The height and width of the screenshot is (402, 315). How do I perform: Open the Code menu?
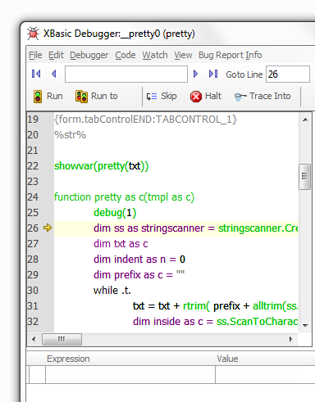point(126,55)
